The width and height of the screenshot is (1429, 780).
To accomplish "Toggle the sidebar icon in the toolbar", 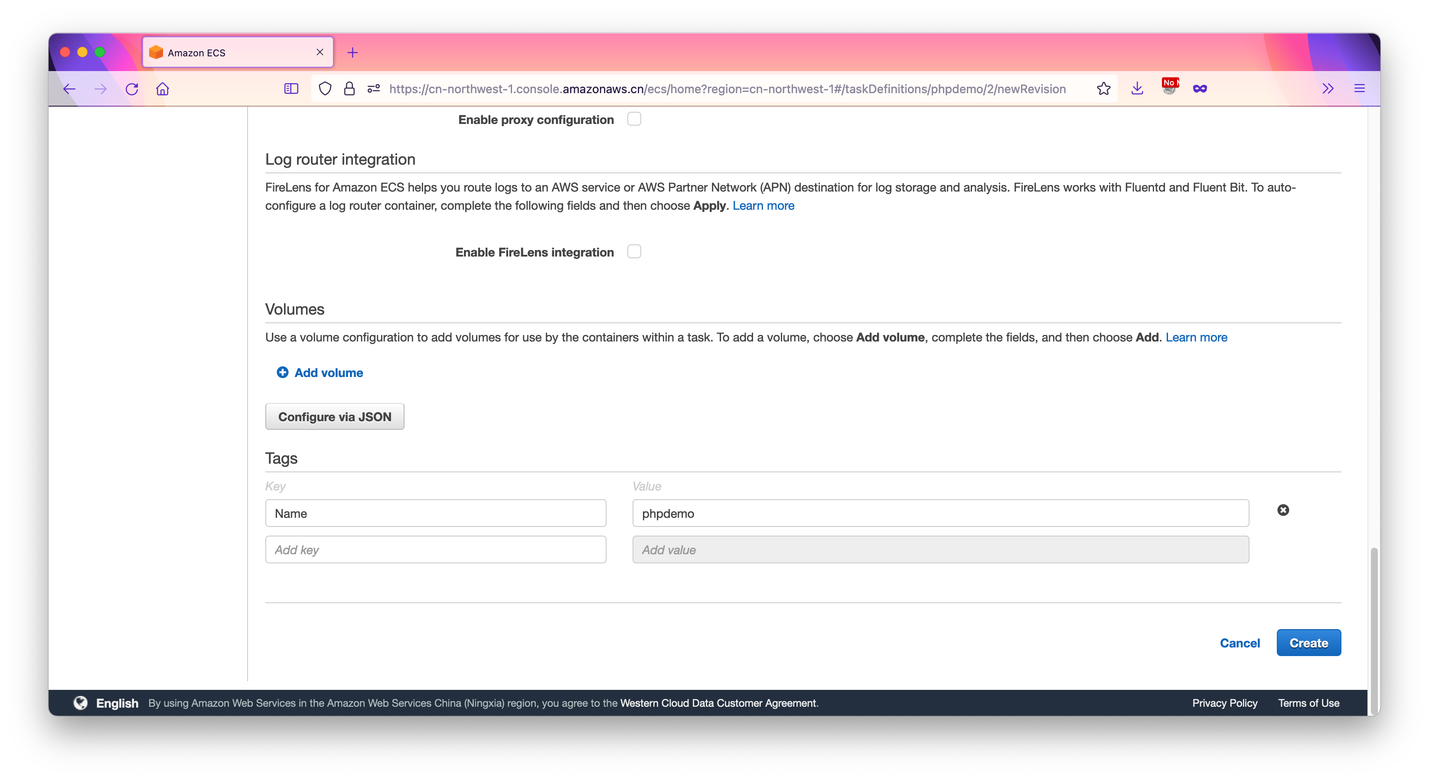I will point(291,89).
